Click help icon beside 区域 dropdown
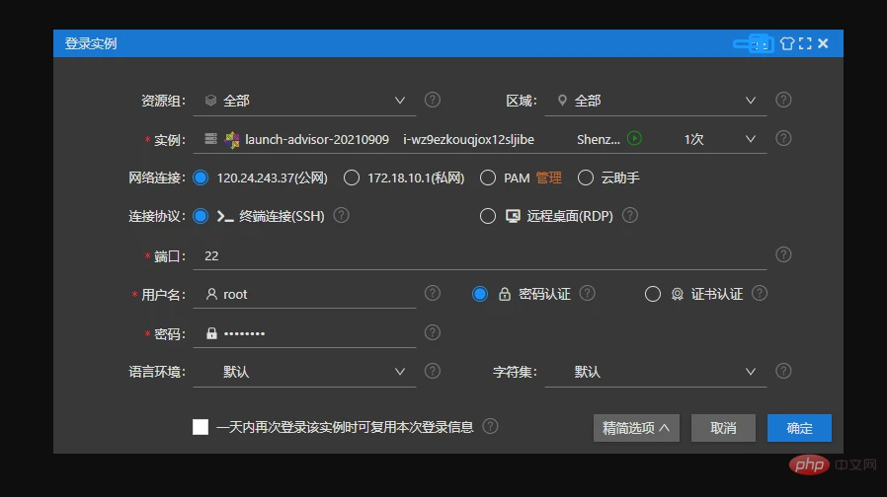The image size is (887, 497). (783, 100)
